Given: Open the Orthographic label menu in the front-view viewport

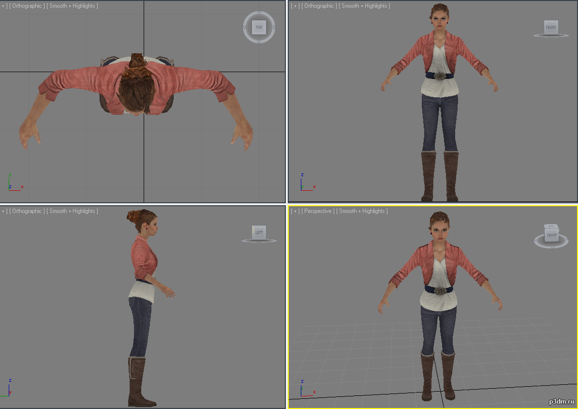Looking at the screenshot, I should coord(319,6).
